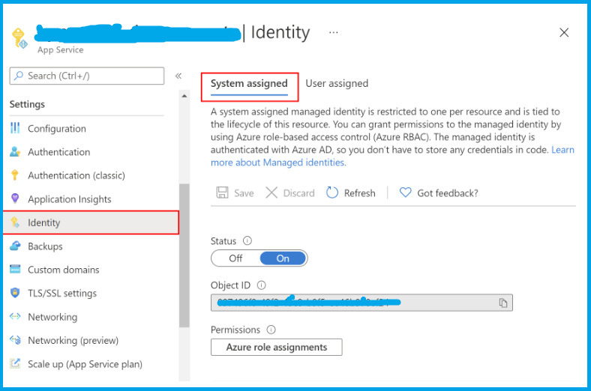Select the System assigned tab

(x=249, y=84)
